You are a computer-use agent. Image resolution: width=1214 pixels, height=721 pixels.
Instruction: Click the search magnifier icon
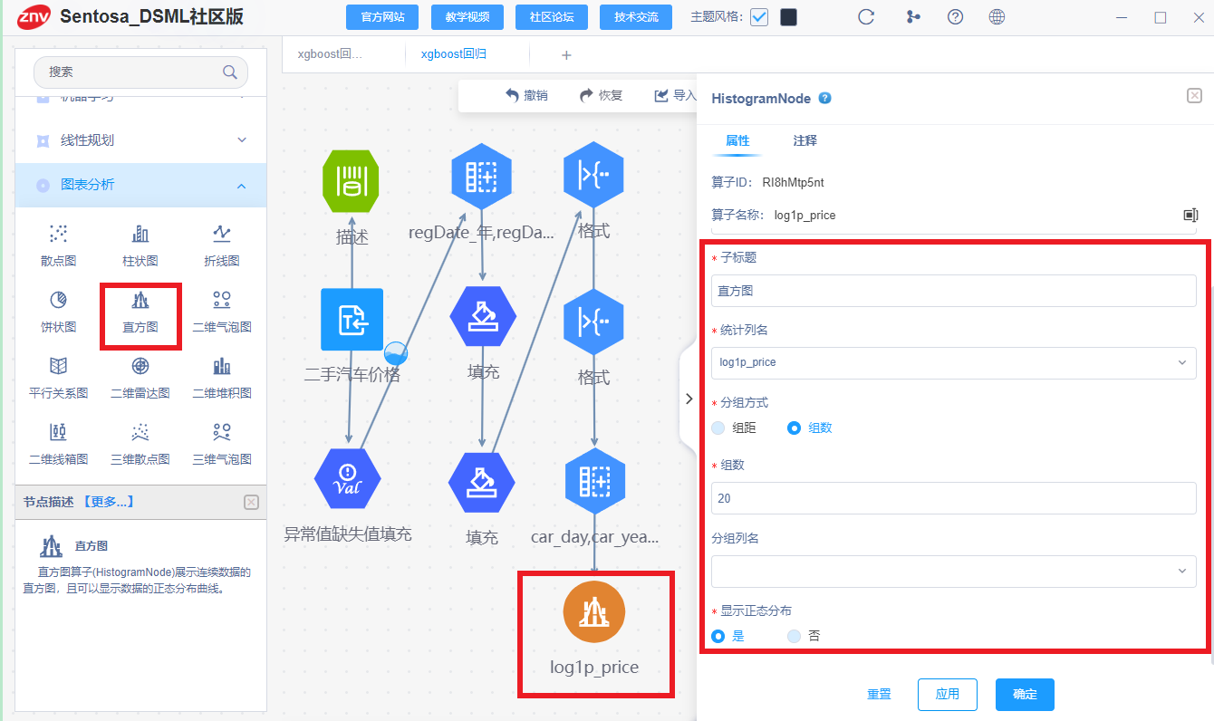click(x=230, y=72)
